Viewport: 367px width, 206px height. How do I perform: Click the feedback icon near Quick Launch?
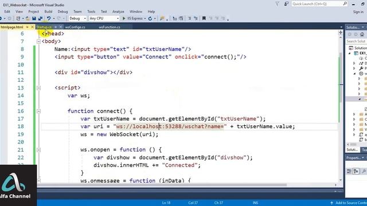click(x=286, y=4)
